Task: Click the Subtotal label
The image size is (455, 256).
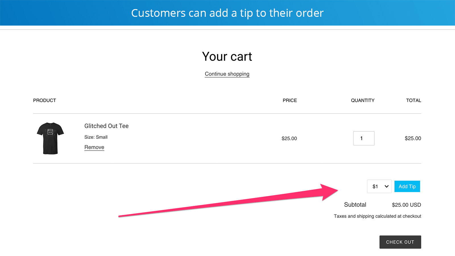Action: click(x=355, y=205)
